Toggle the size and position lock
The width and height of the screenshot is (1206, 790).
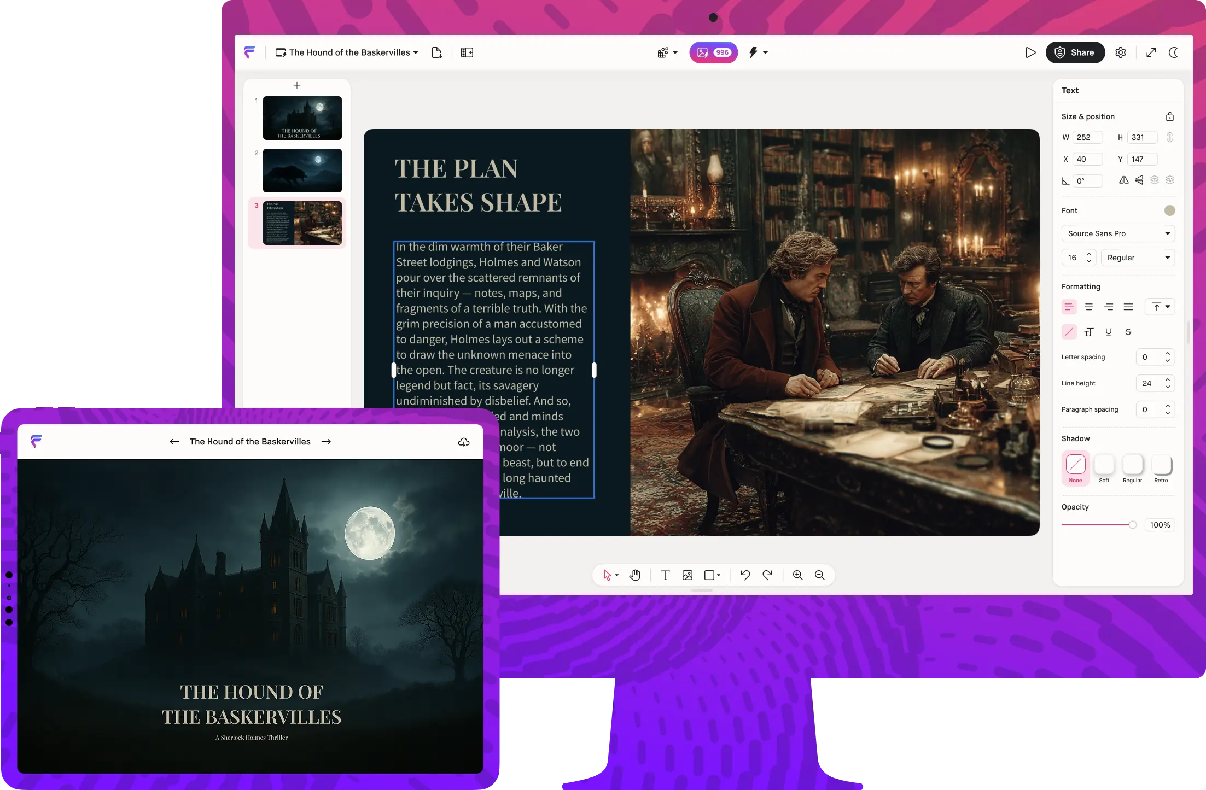(1169, 116)
